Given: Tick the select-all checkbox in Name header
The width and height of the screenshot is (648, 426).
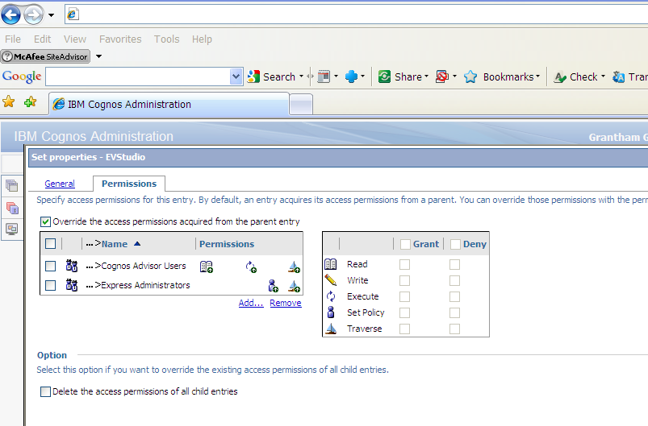Looking at the screenshot, I should click(x=50, y=244).
